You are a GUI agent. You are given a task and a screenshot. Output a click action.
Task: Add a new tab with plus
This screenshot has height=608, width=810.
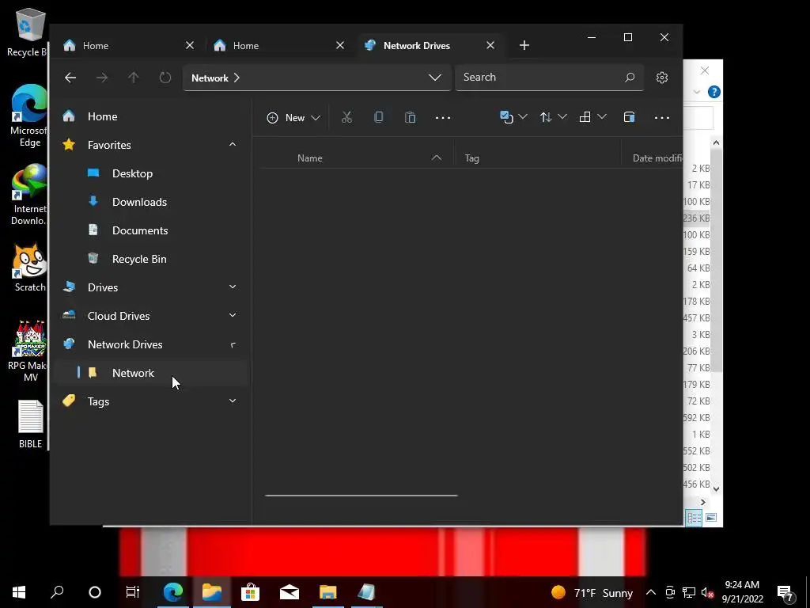pyautogui.click(x=524, y=45)
